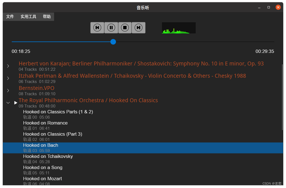This screenshot has width=286, height=188.
Task: Select The Royal Philharmonic Orchestra album title
Action: coord(88,100)
